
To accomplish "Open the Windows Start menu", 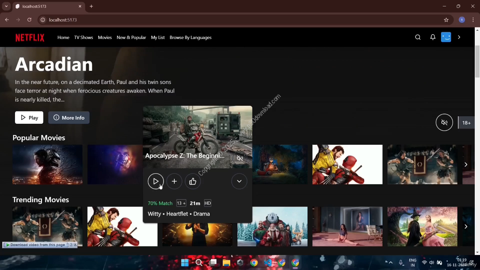I will point(185,262).
